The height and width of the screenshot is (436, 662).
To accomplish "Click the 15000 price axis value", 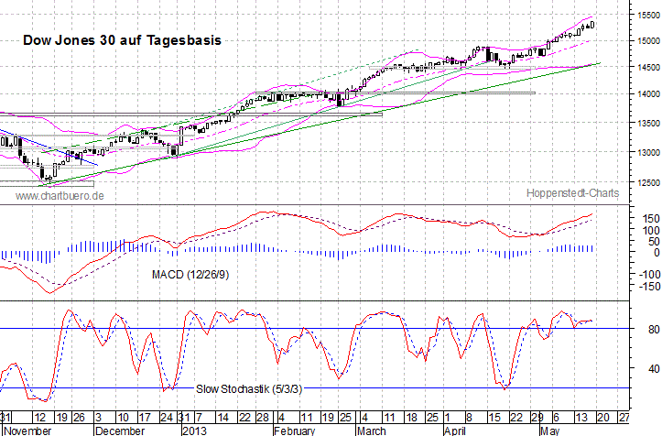I will click(648, 41).
